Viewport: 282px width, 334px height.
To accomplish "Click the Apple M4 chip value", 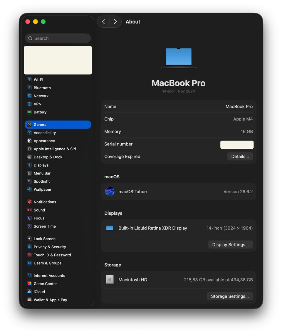I will pyautogui.click(x=243, y=119).
